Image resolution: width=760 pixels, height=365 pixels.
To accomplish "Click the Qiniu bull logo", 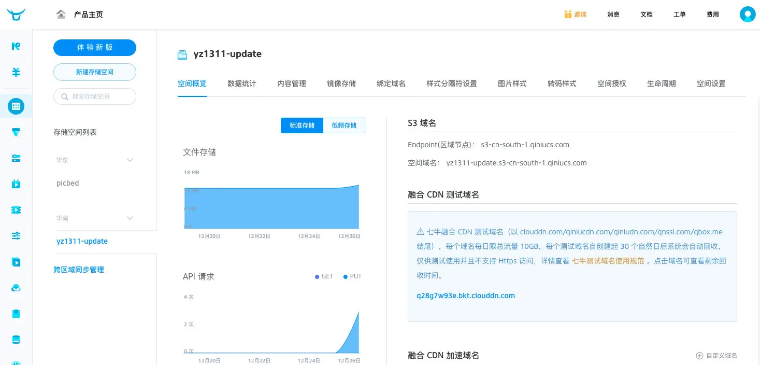I will tap(16, 14).
